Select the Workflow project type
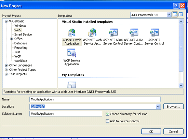This screenshot has height=139, width=188. click(21, 61)
